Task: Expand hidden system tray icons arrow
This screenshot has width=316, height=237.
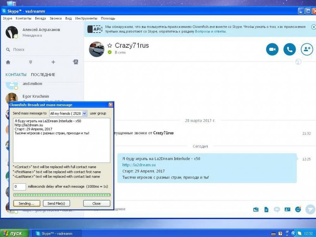Action: (x=293, y=234)
